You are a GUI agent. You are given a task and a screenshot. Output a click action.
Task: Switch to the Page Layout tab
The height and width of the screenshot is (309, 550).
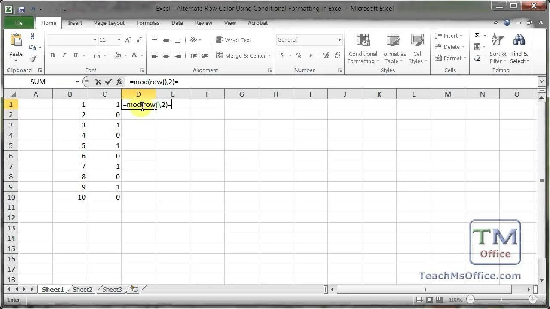coord(109,23)
